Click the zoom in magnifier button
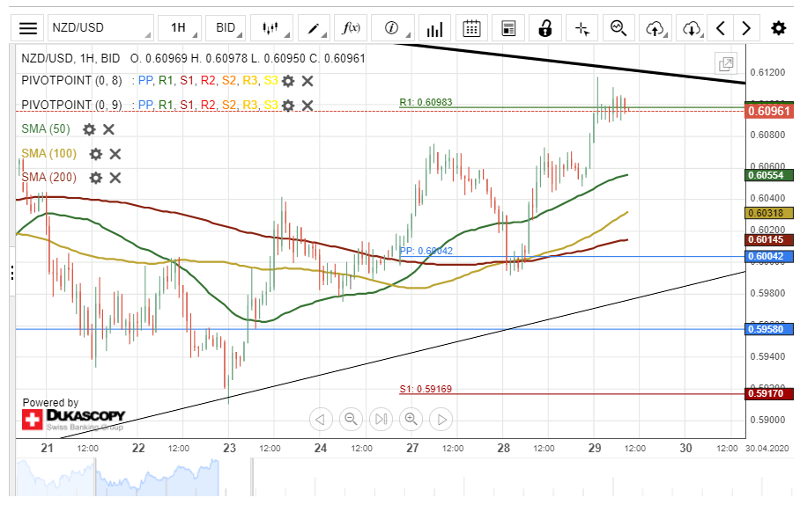Viewport: 800px width, 505px height. tap(411, 419)
